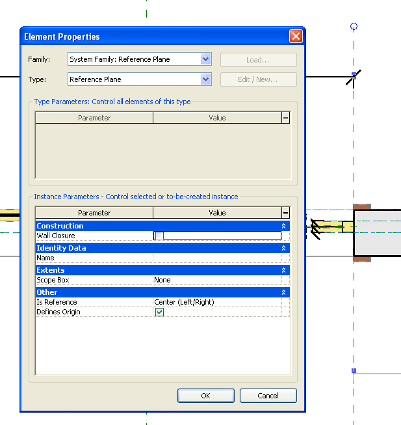Viewport: 401px width, 425px height.
Task: Collapse the Identity Data group
Action: coord(283,248)
